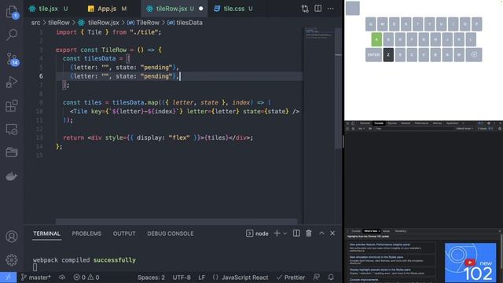
Task: Select the What's New drawer tab
Action: [x=371, y=231]
